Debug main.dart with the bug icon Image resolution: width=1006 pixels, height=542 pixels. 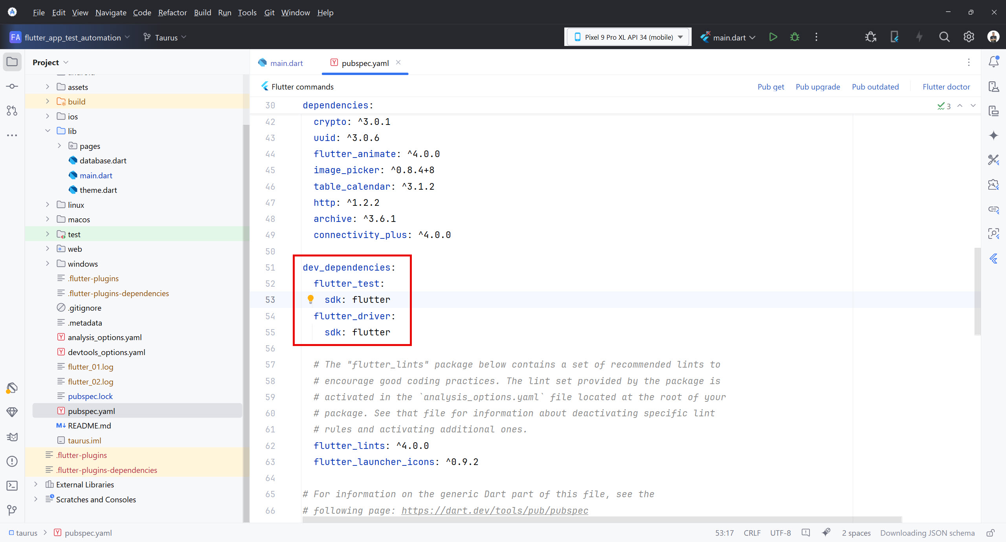795,37
